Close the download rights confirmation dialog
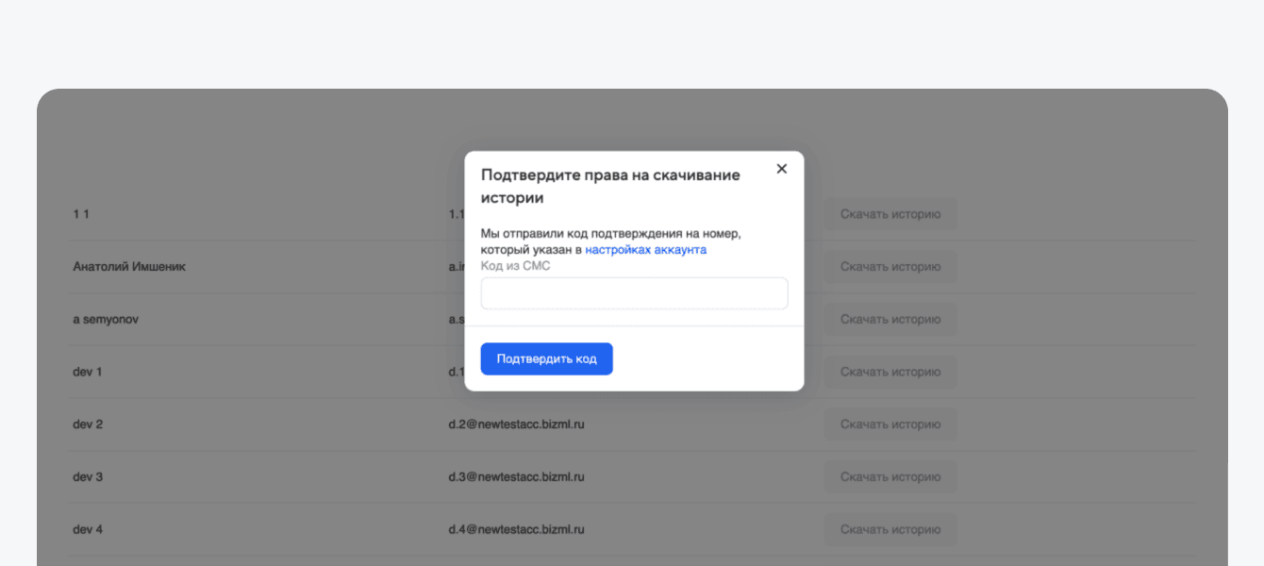 pos(781,169)
